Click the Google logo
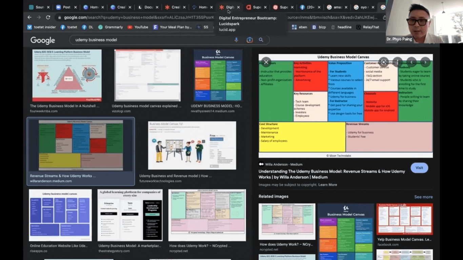The image size is (463, 260). tap(43, 40)
